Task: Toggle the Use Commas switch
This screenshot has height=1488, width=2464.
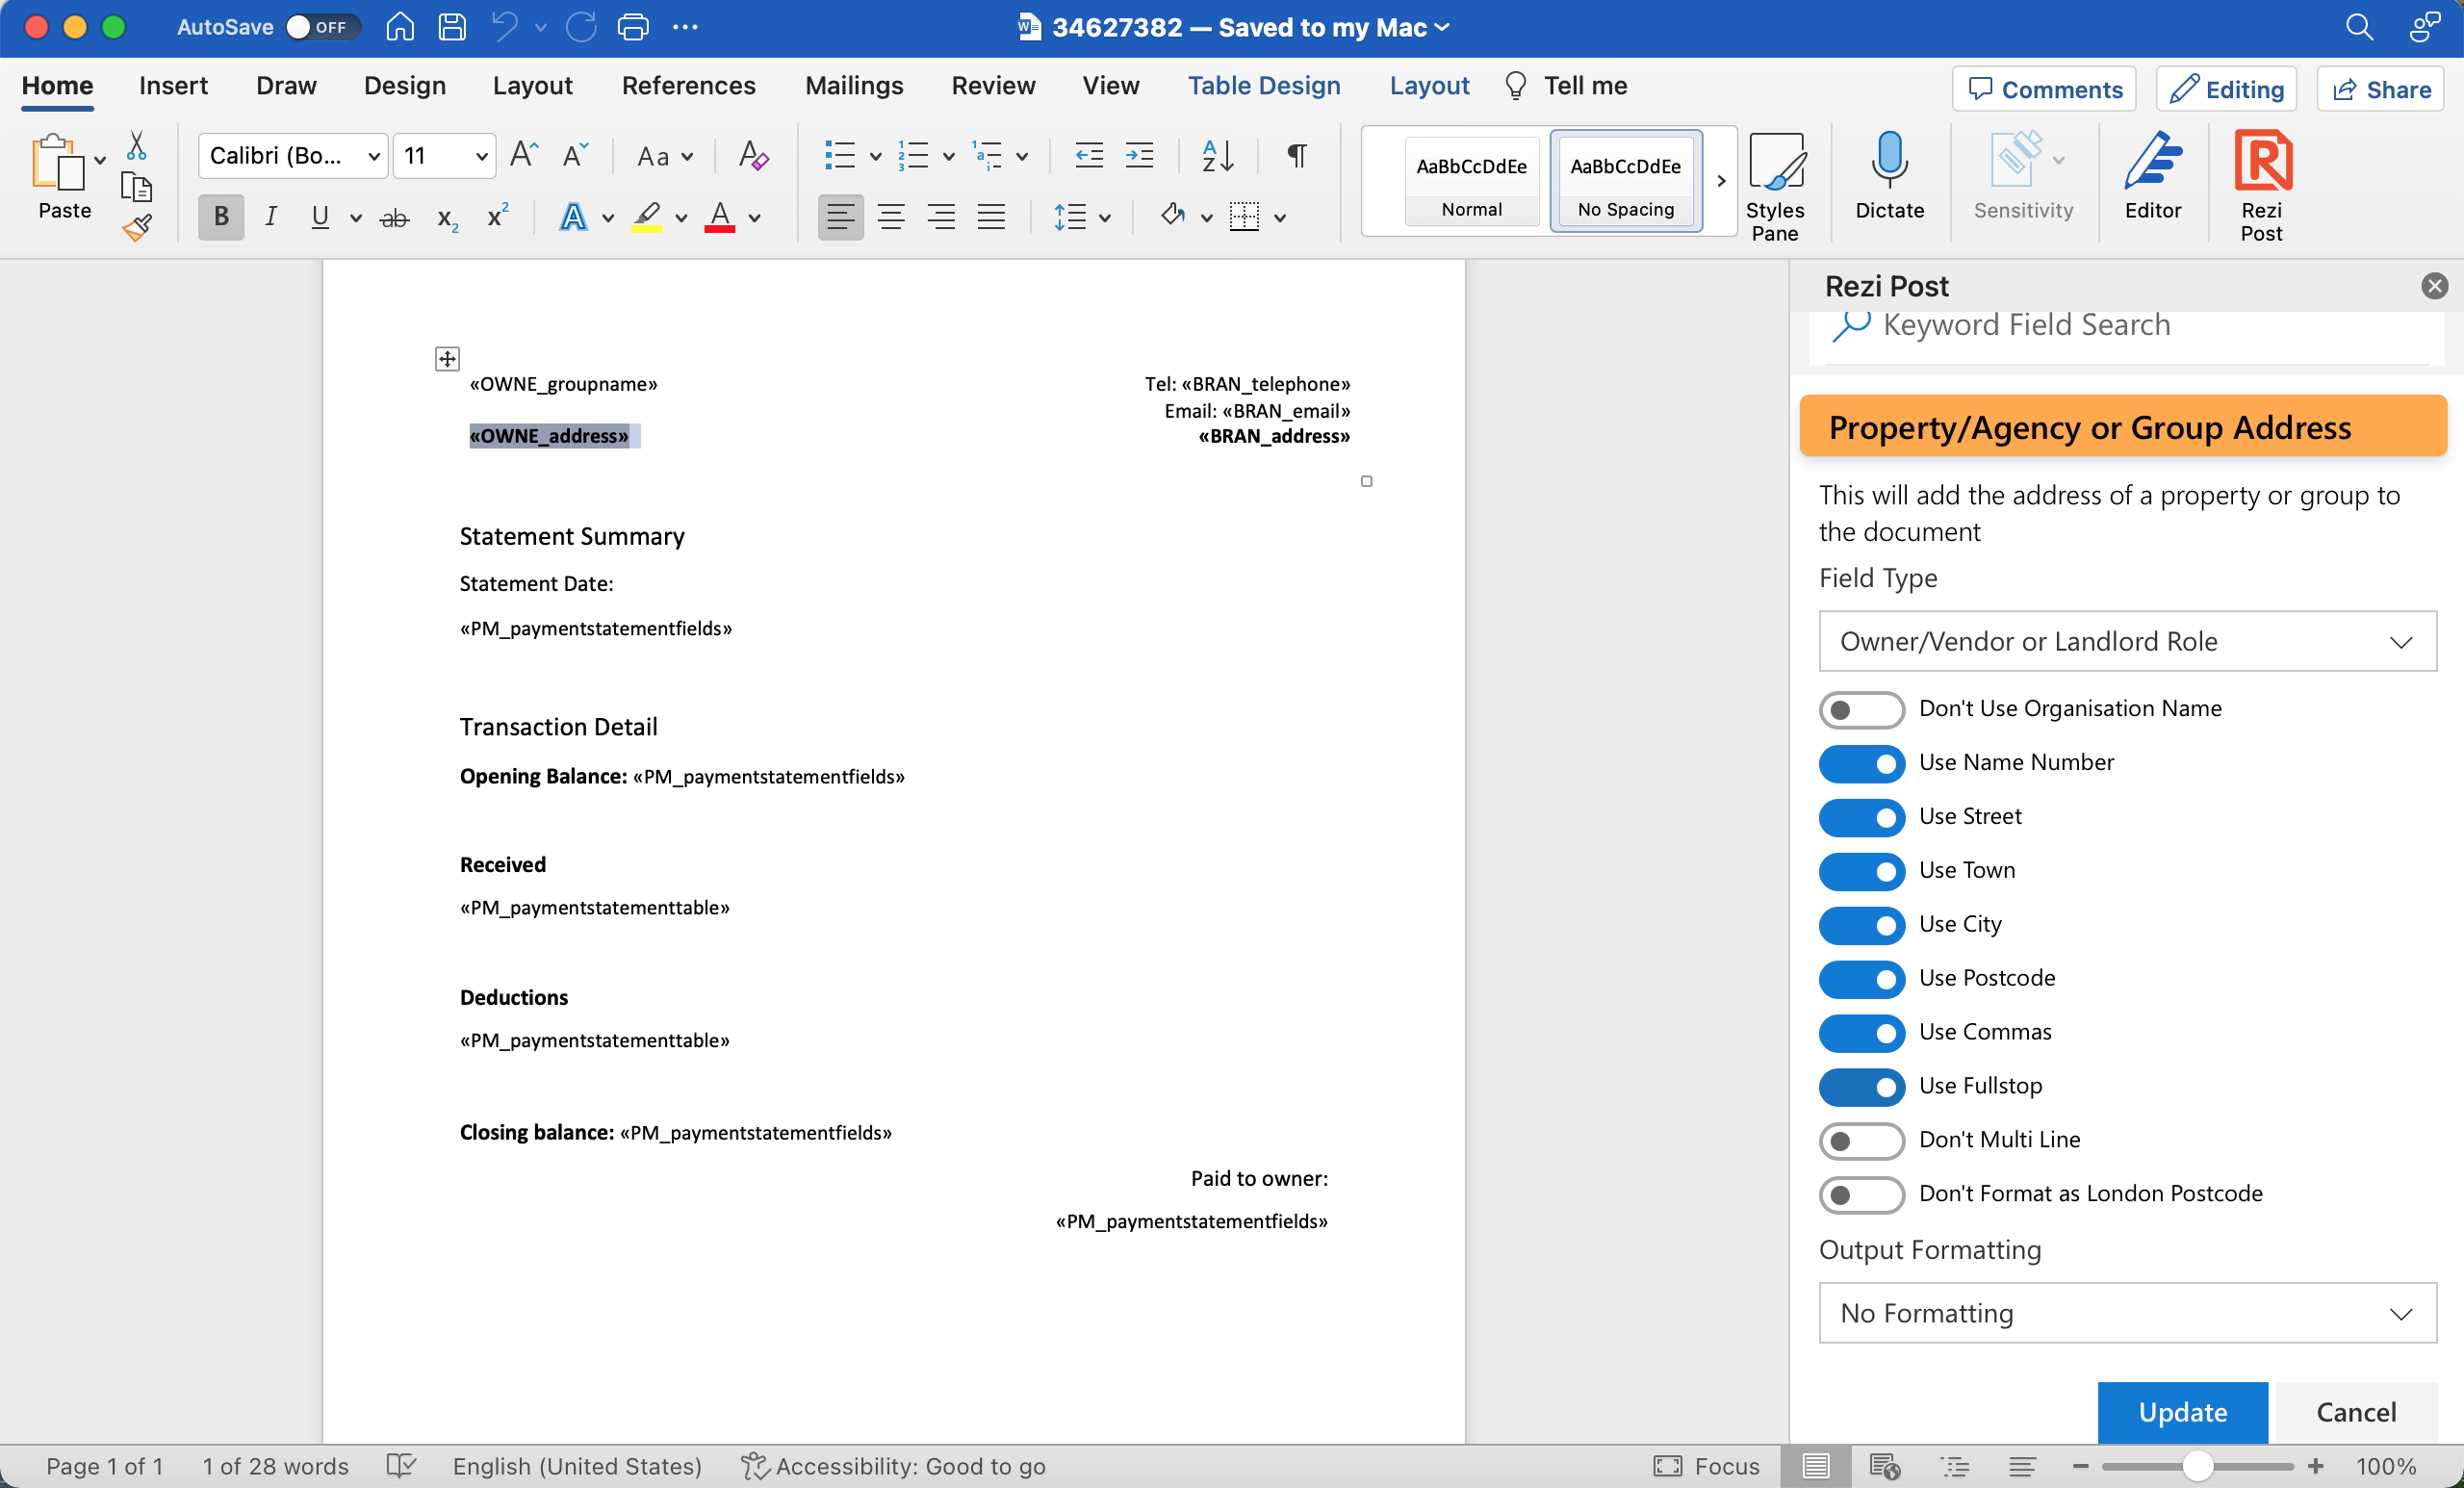Action: click(x=1861, y=1033)
